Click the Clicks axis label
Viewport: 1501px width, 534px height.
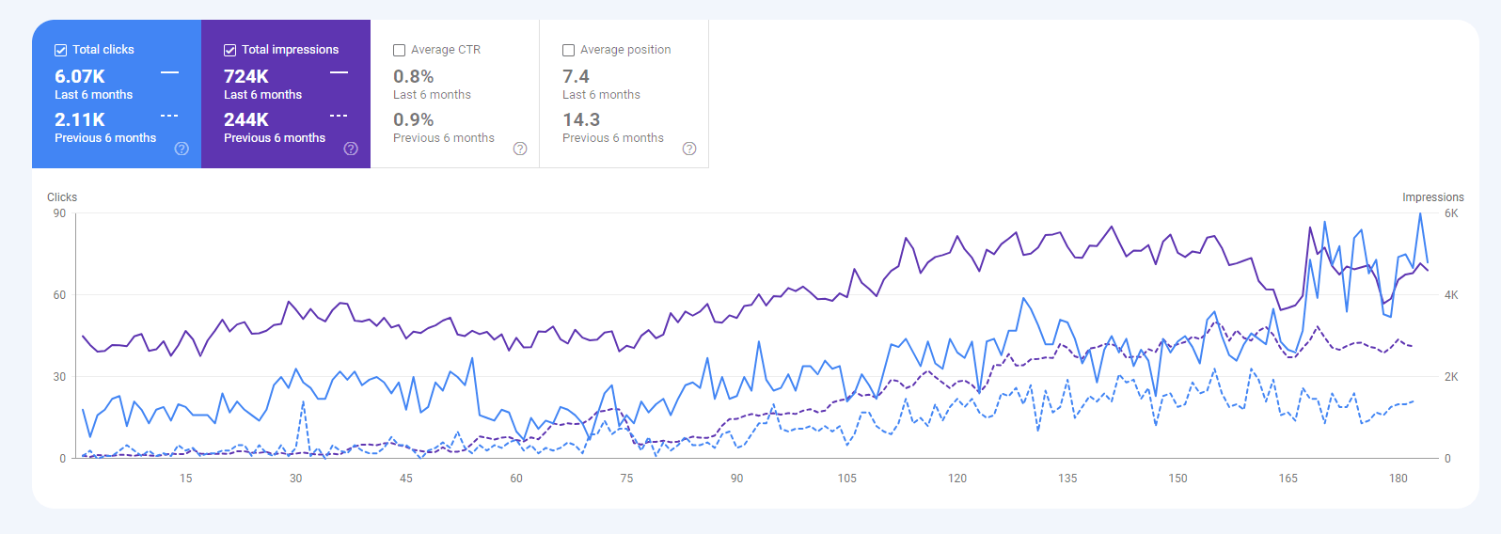pos(62,197)
